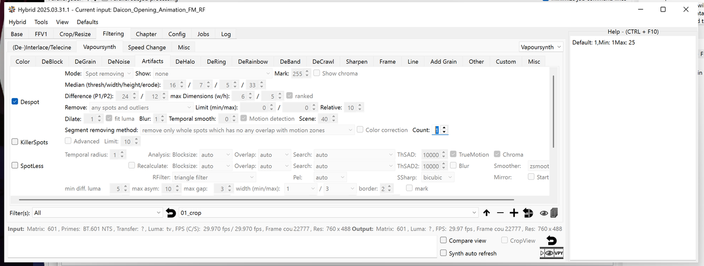The height and width of the screenshot is (266, 704).
Task: Toggle the Color correction checkbox
Action: (360, 130)
